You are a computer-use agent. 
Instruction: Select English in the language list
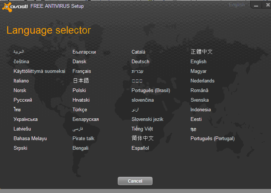pos(198,61)
